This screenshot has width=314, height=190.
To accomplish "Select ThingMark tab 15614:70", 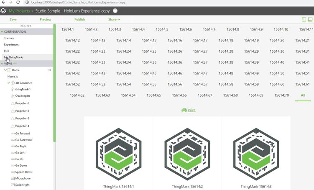I will pyautogui.click(x=281, y=95).
